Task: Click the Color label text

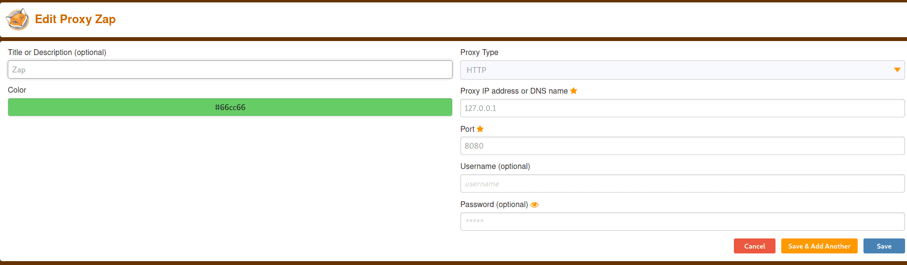Action: 17,90
